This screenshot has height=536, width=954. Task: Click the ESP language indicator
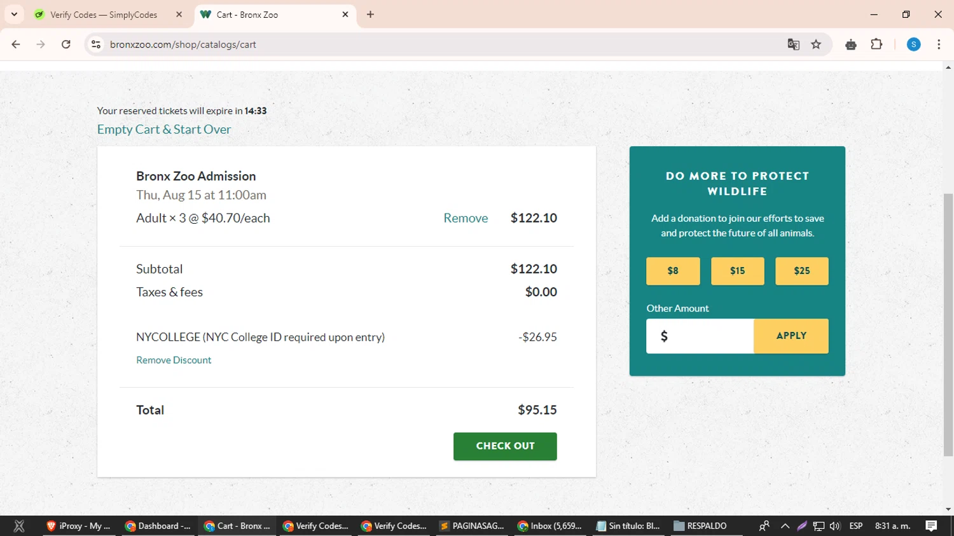point(856,526)
